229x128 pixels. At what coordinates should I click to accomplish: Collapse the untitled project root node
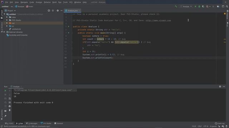(4, 14)
